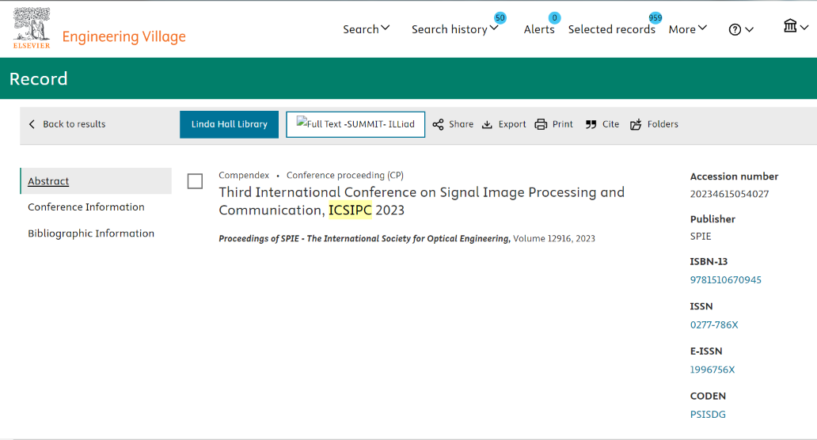Open Full Text -SUMMIT- ILLiad link
Viewport: 817px width, 440px height.
pyautogui.click(x=355, y=124)
